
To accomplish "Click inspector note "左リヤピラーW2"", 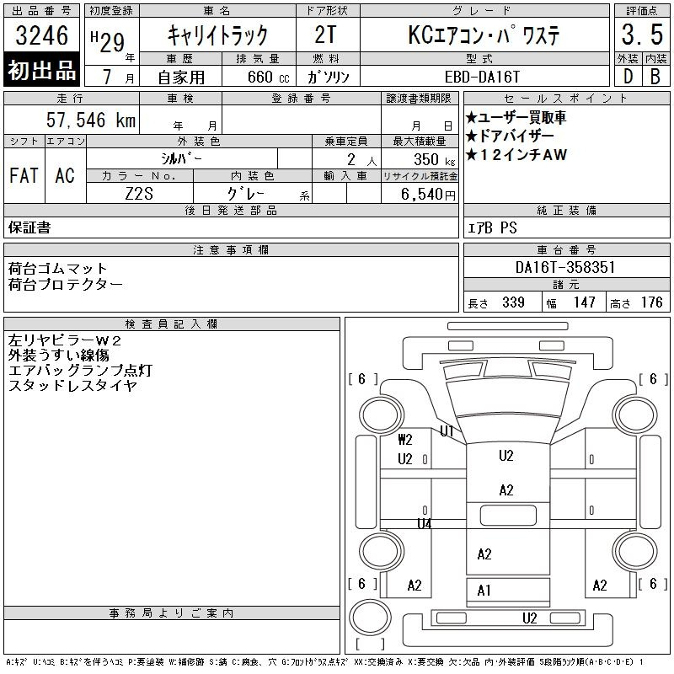I will click(x=65, y=340).
